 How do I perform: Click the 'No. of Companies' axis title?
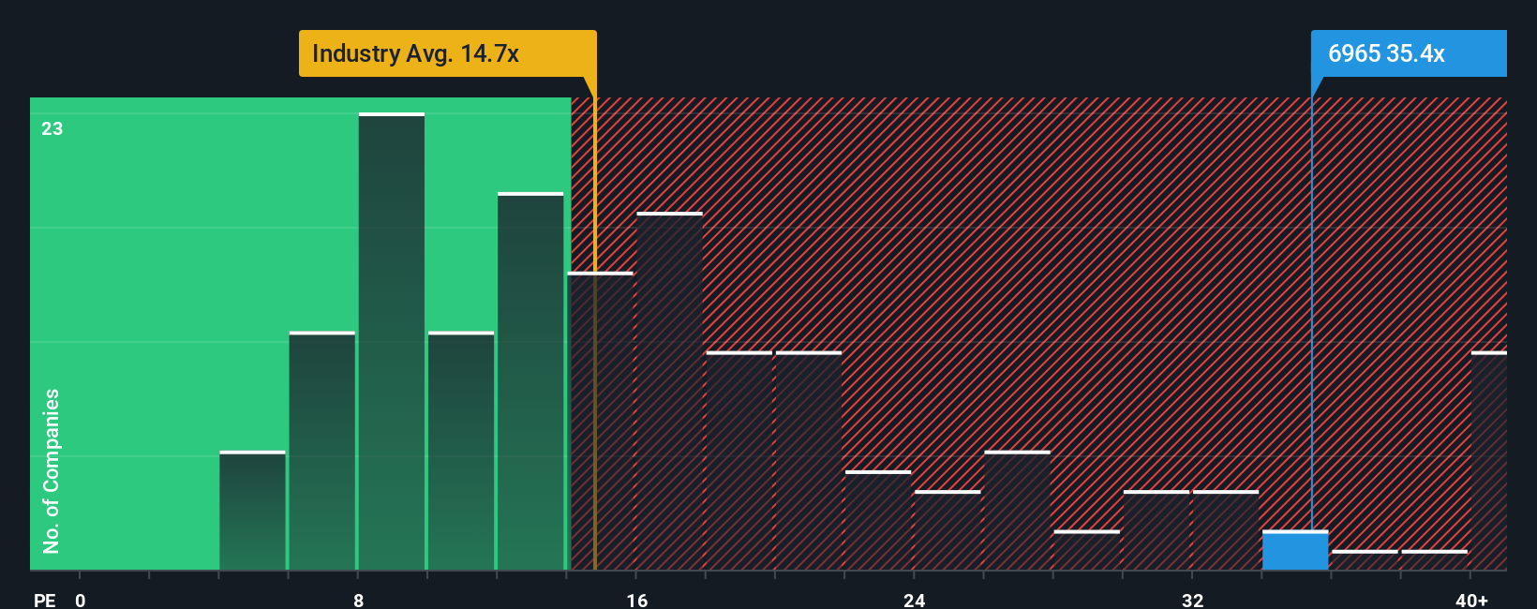coord(51,470)
